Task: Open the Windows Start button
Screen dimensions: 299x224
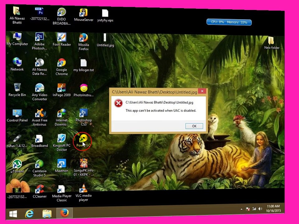Action: pyautogui.click(x=13, y=214)
